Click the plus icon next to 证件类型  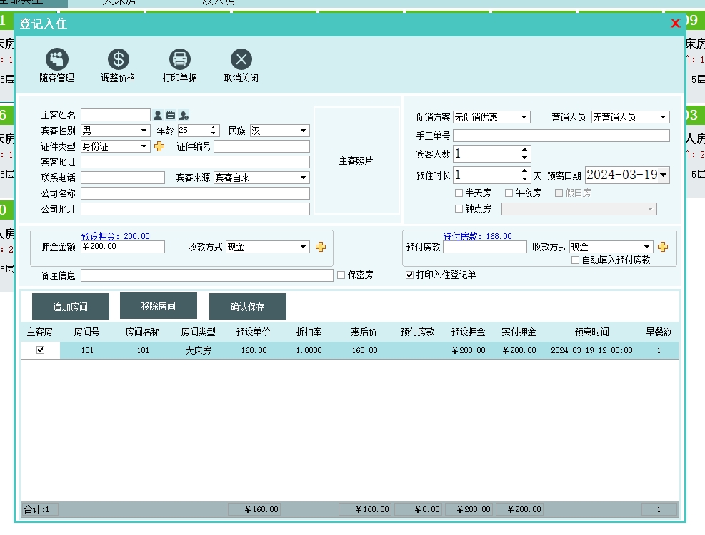(x=159, y=146)
